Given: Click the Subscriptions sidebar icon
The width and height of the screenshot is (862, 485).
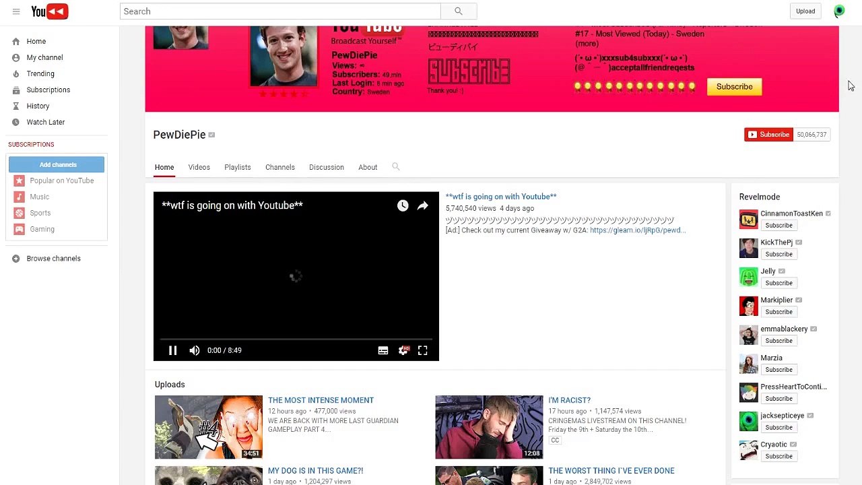Looking at the screenshot, I should (16, 90).
